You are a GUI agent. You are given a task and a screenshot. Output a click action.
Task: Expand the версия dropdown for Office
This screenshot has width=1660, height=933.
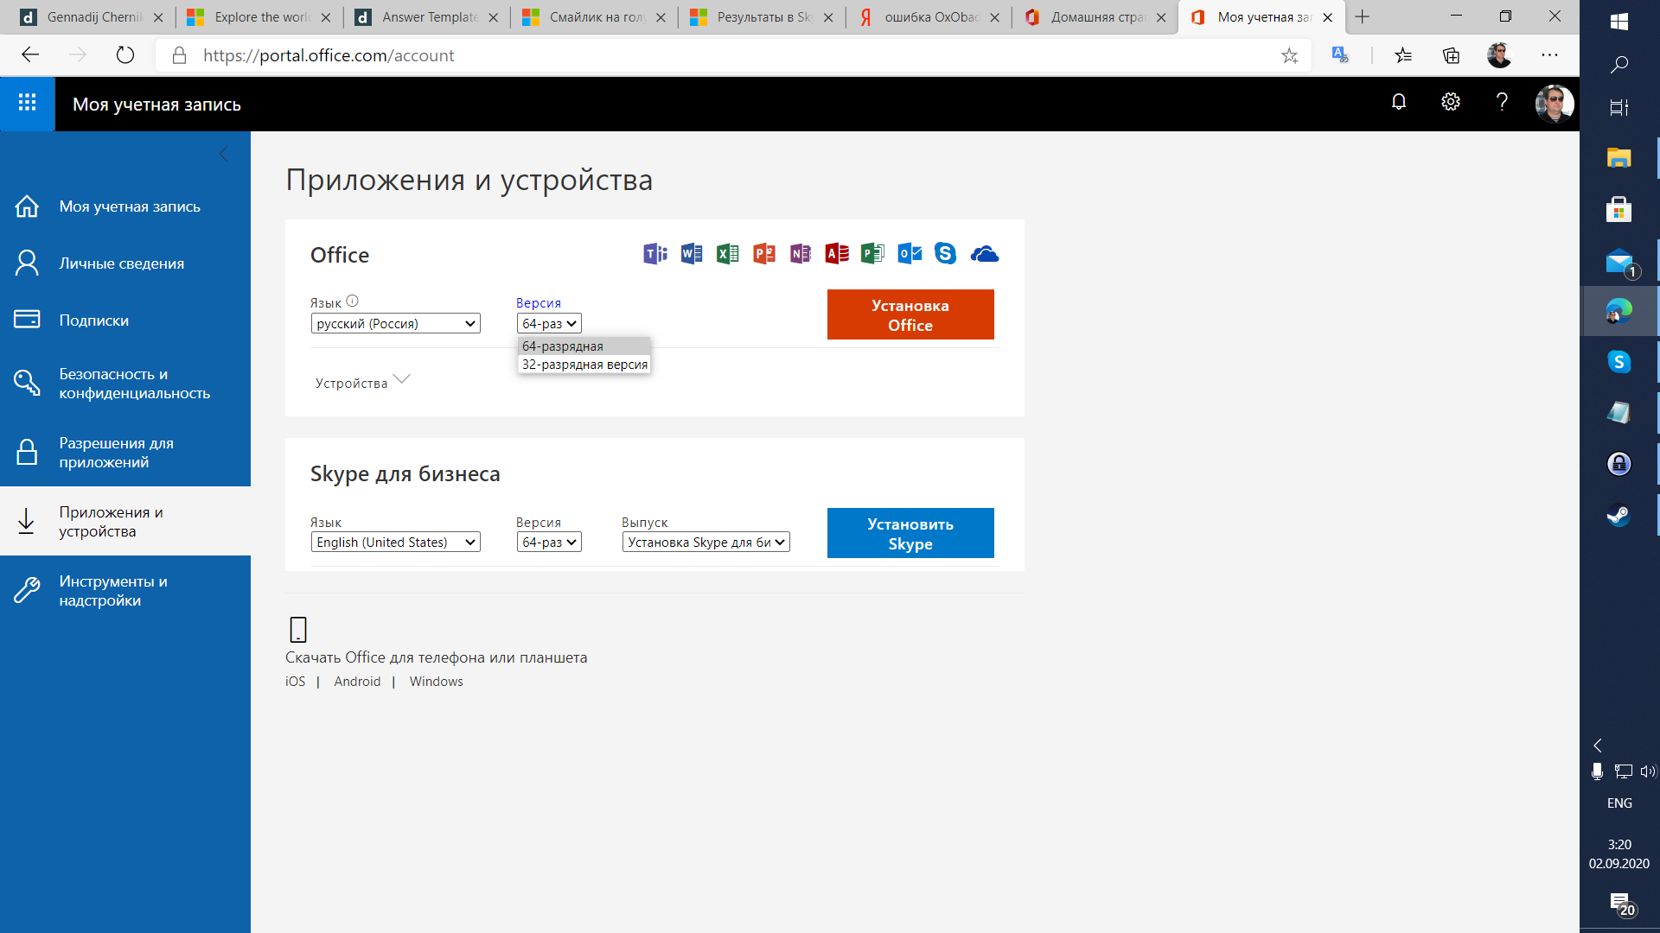tap(548, 324)
